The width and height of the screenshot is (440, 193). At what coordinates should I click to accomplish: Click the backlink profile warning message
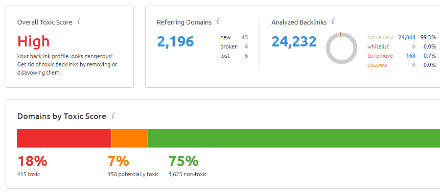pyautogui.click(x=67, y=64)
